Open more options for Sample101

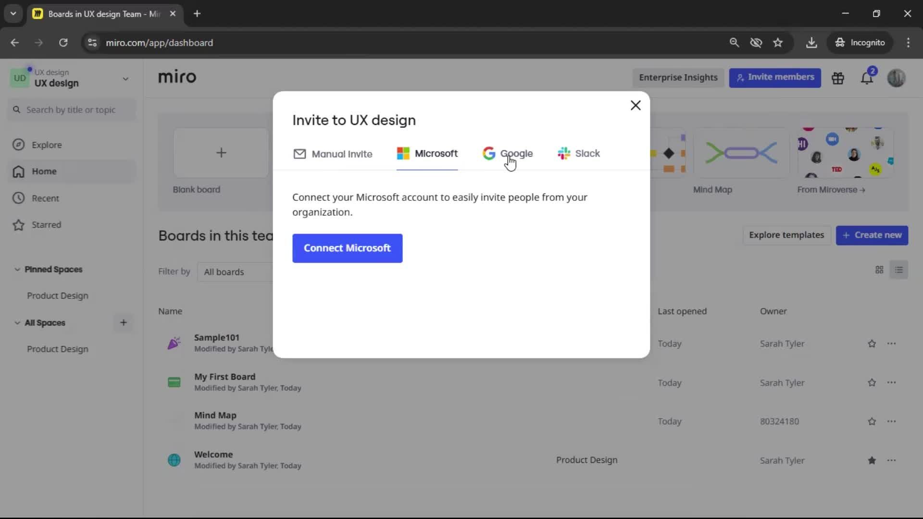tap(891, 344)
